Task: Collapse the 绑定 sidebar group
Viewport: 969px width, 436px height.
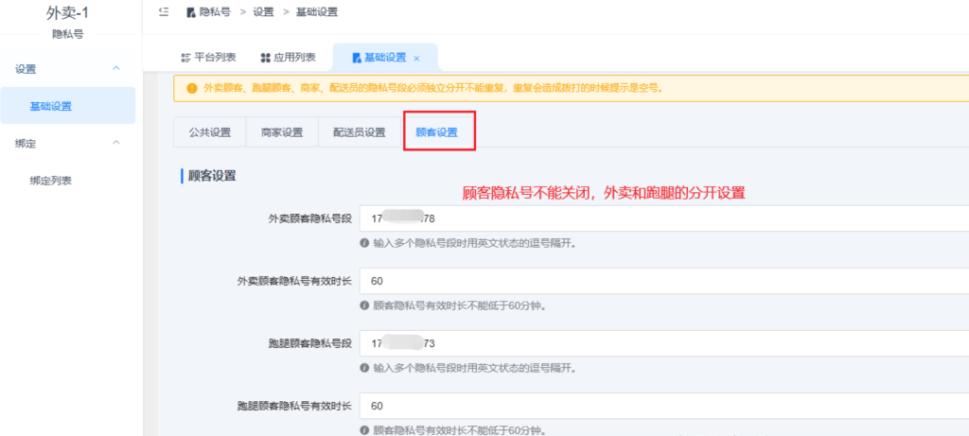Action: pyautogui.click(x=116, y=143)
